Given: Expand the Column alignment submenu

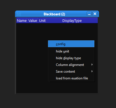Looking at the screenshot, I should click(x=71, y=65).
